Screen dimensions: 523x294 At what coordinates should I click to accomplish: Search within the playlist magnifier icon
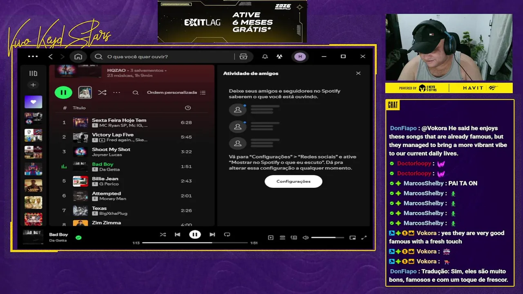point(135,93)
